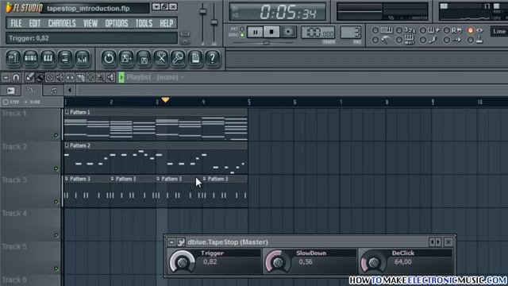Select the next TapeStop preset arrow
The width and height of the screenshot is (508, 286).
(438, 242)
